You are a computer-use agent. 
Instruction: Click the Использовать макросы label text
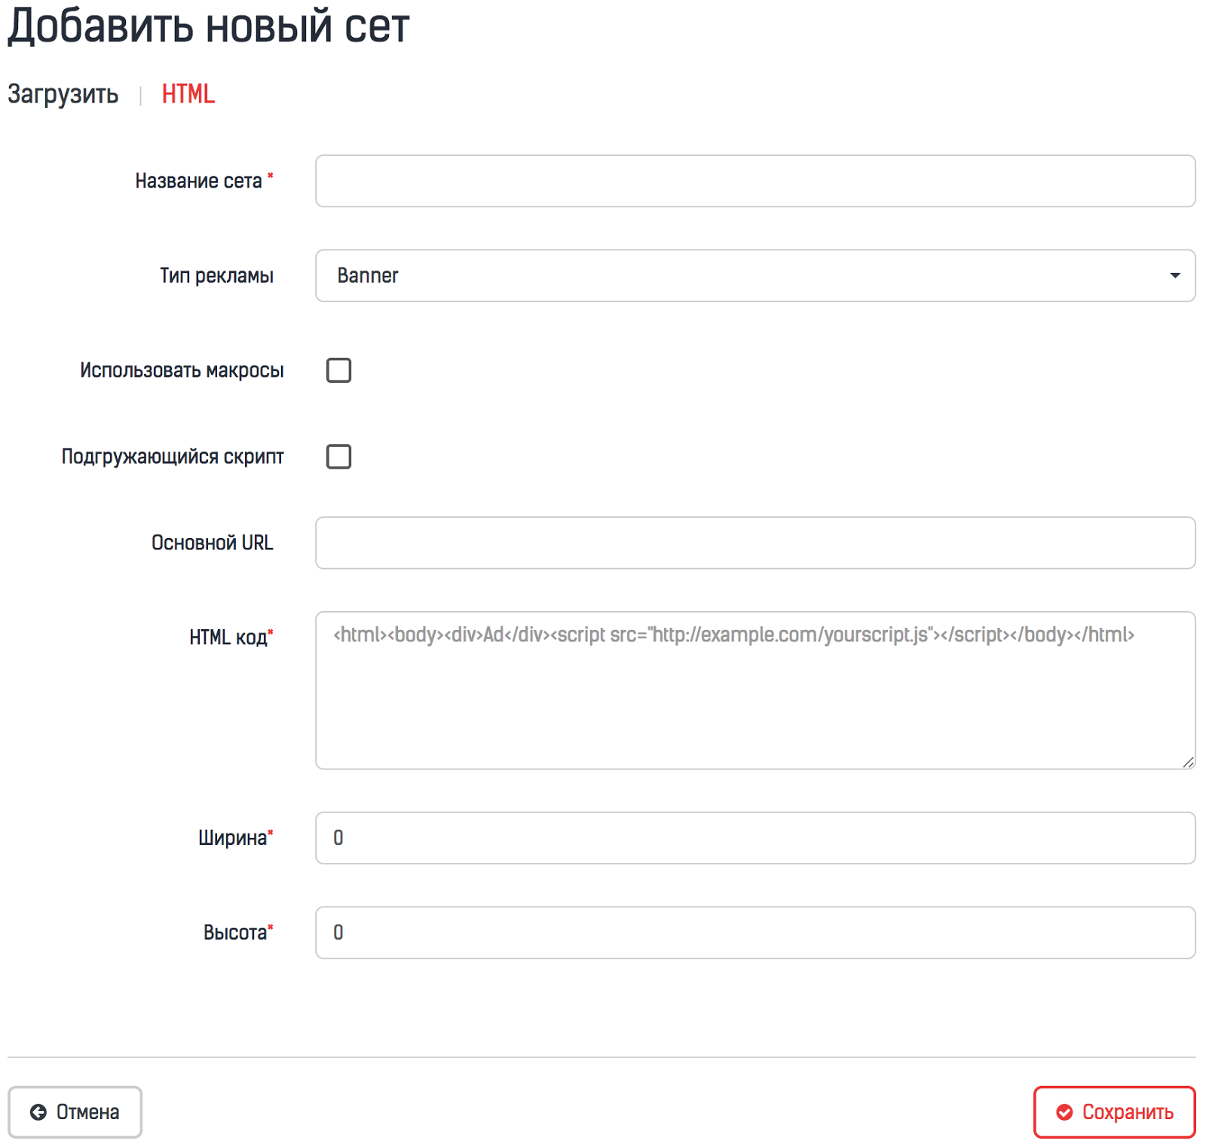182,371
